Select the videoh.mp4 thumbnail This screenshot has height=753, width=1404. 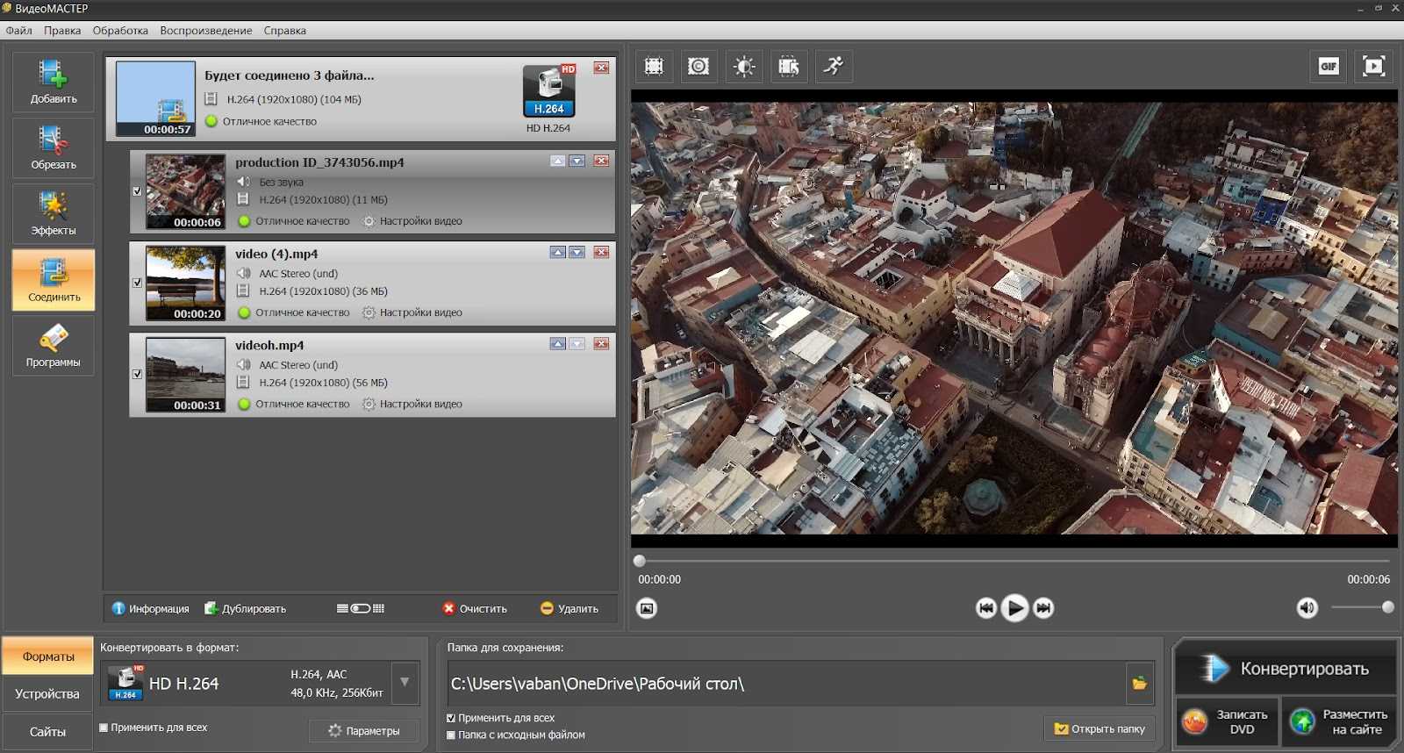pos(185,375)
